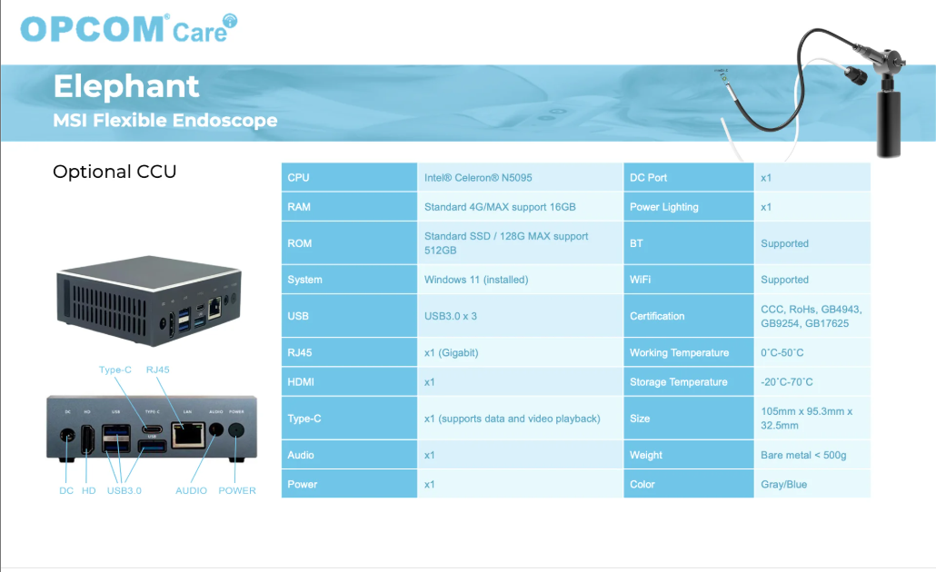The image size is (936, 572).
Task: Select the WiFi Supported value cell
Action: pyautogui.click(x=812, y=279)
